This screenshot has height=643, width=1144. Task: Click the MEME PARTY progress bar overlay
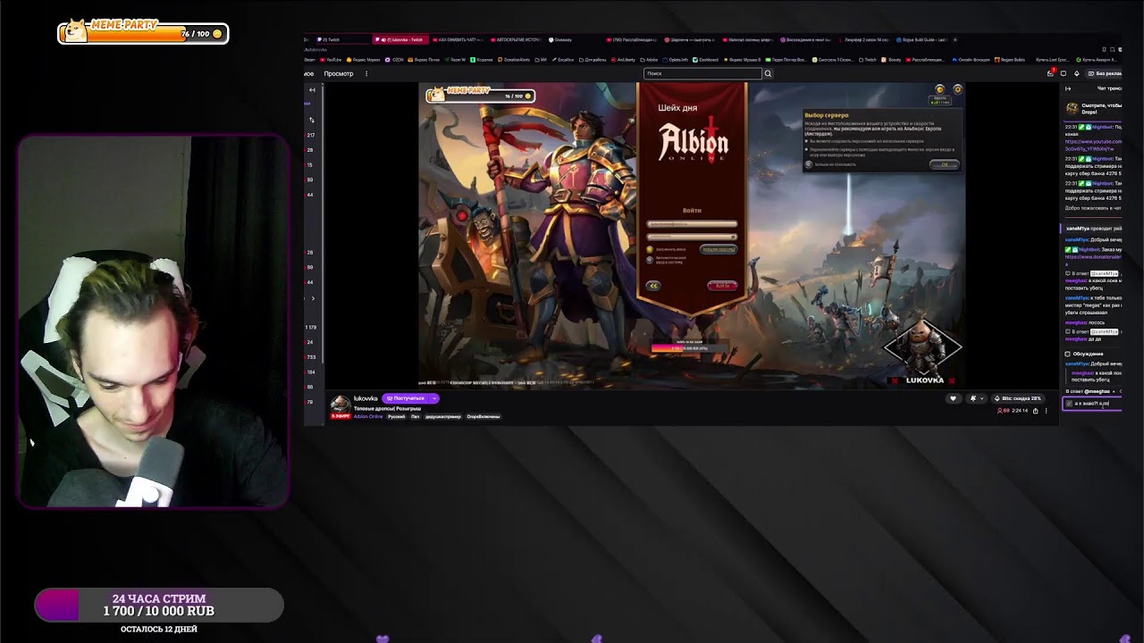click(143, 33)
